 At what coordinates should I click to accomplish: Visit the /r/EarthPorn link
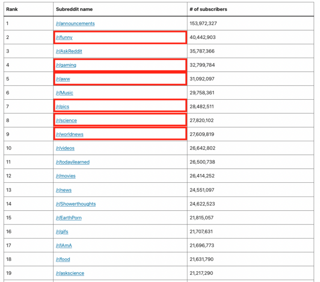coord(69,218)
